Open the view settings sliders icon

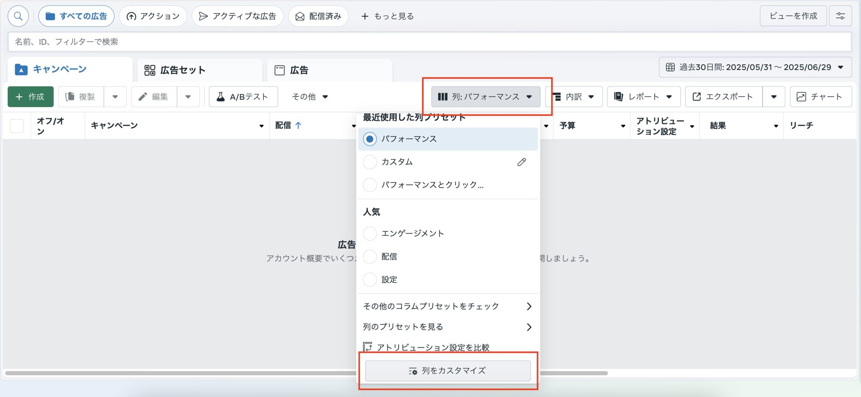tap(840, 16)
